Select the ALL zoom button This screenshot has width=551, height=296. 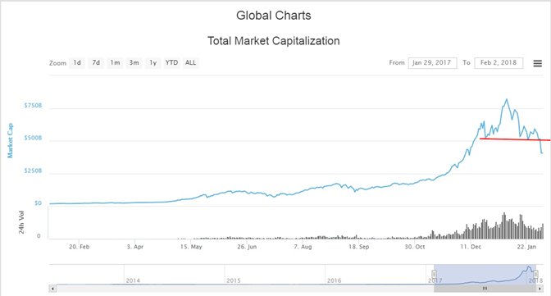190,63
